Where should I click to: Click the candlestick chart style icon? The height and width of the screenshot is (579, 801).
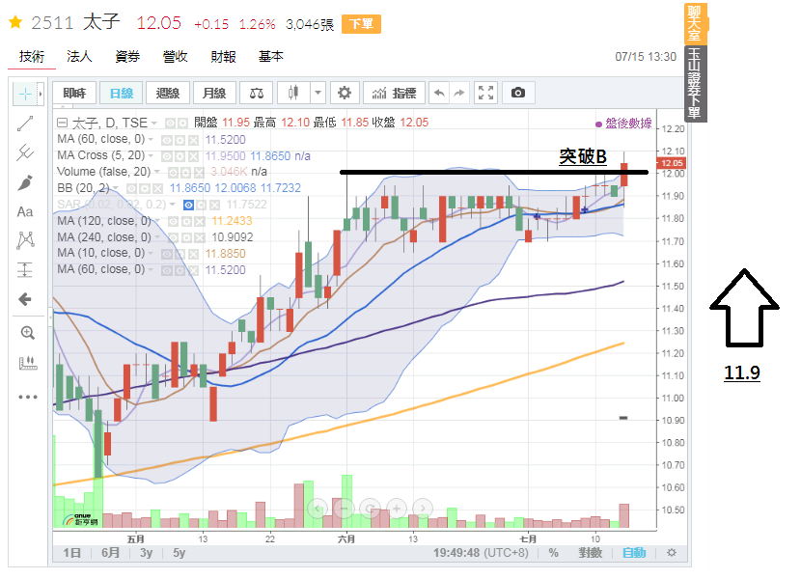click(x=293, y=93)
